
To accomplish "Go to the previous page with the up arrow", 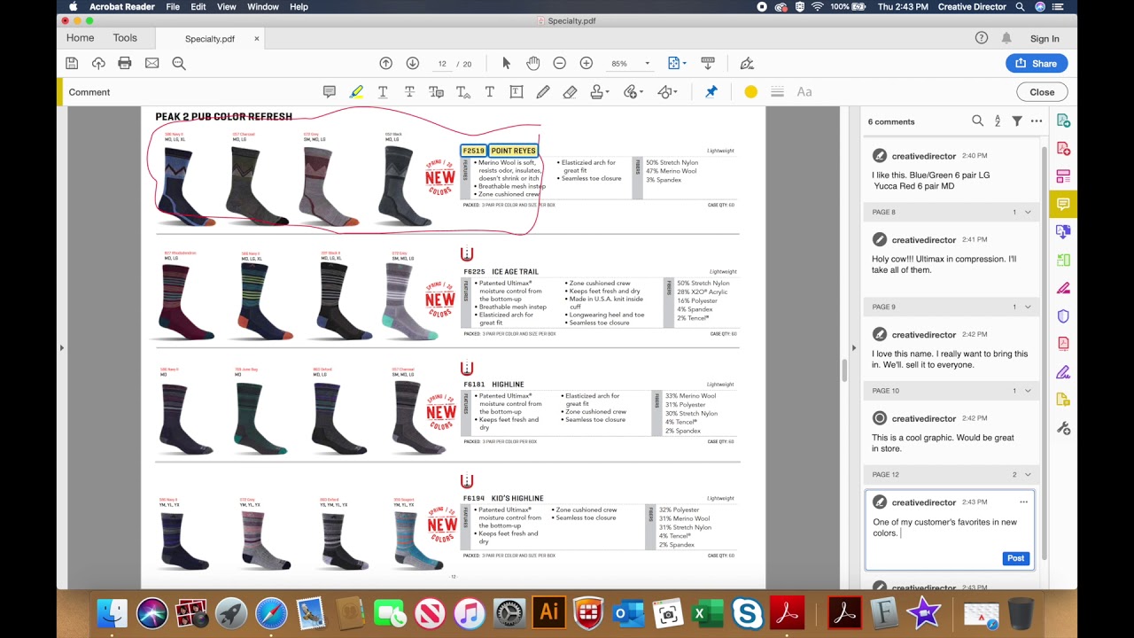I will [x=386, y=63].
